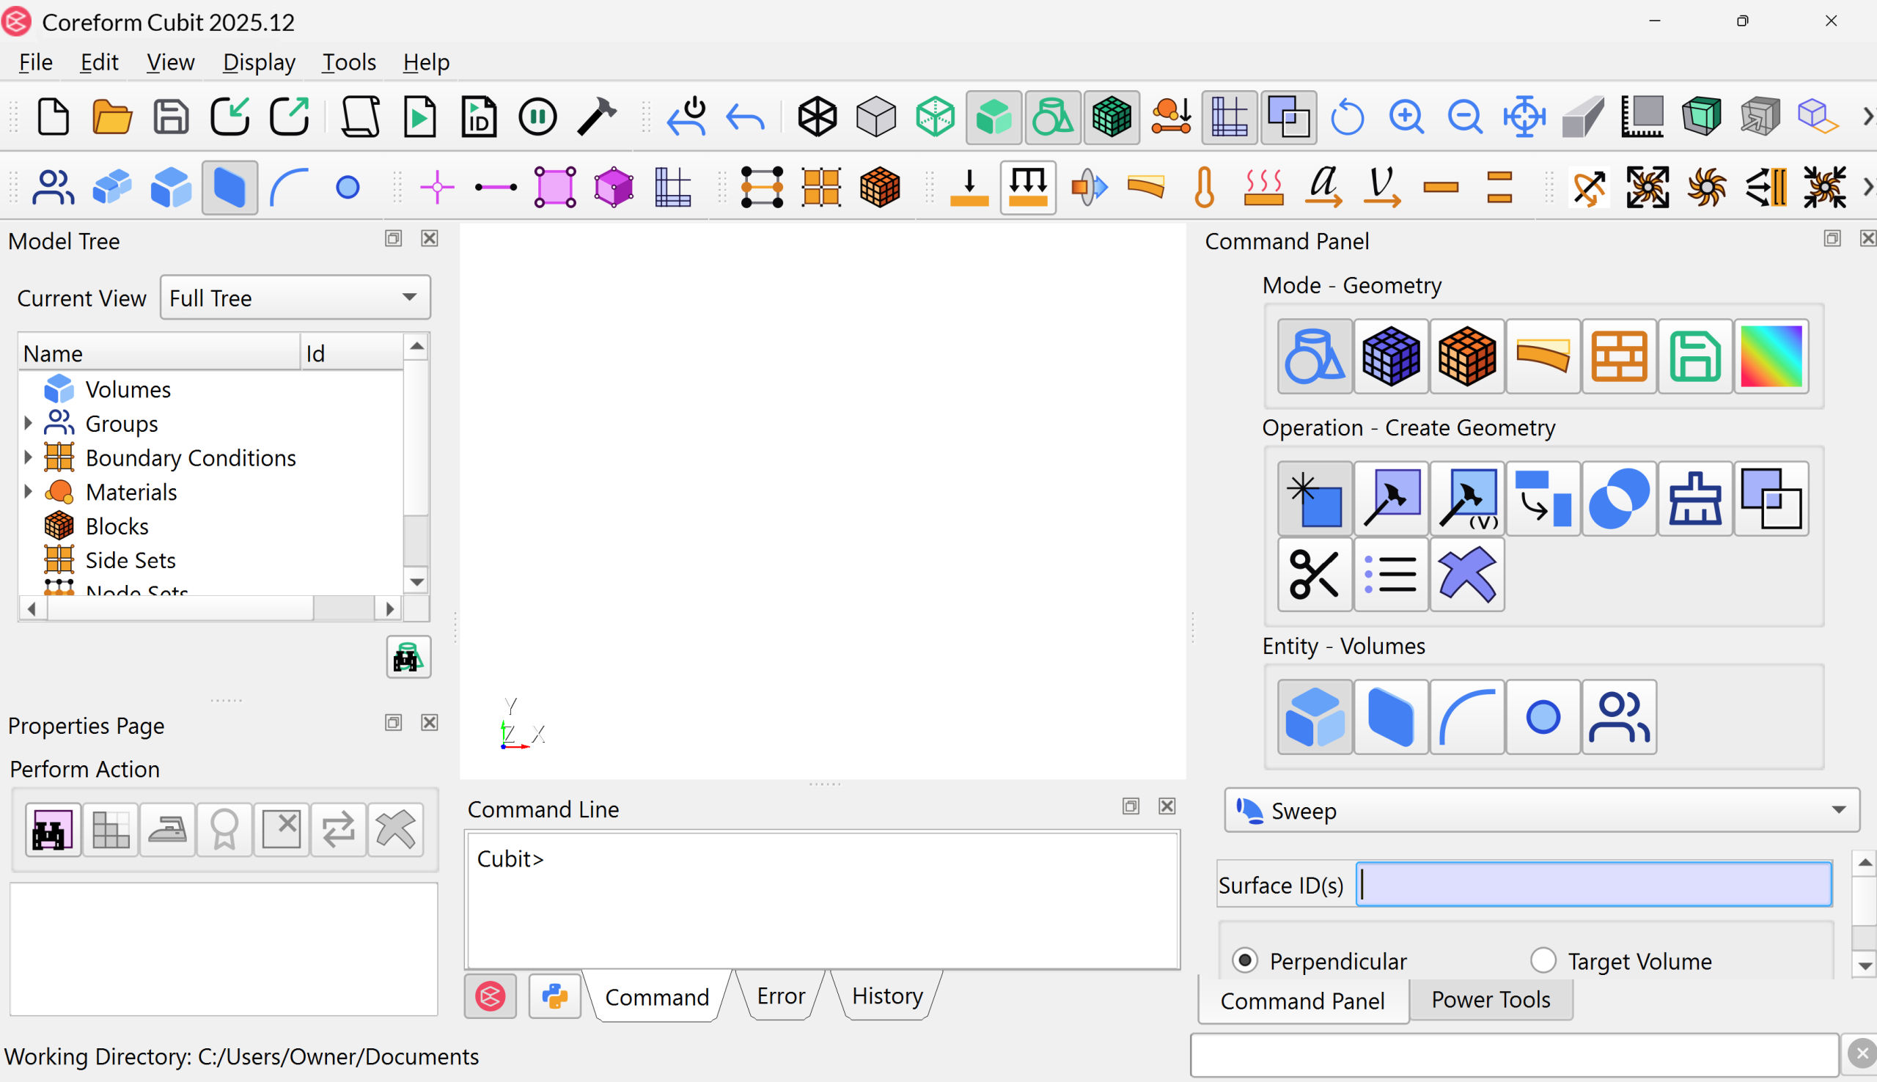1877x1082 pixels.
Task: Select the rainbow color gradient swatch in Mode section
Action: pyautogui.click(x=1772, y=357)
